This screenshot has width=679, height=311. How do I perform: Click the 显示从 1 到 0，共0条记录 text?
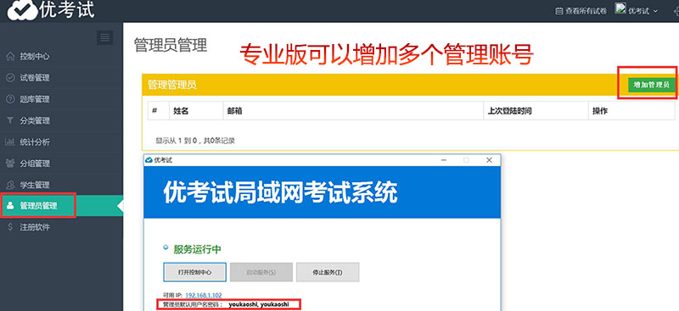(x=195, y=141)
